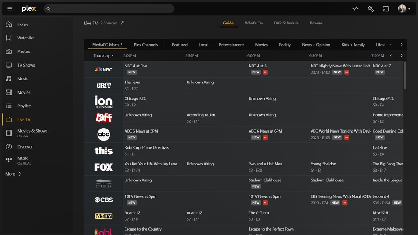Click the Playlists list icon
This screenshot has width=418, height=235.
(9, 106)
